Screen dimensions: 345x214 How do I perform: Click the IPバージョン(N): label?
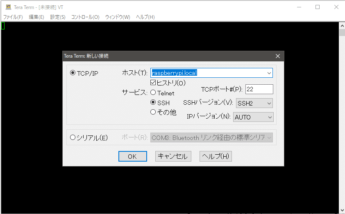(x=209, y=116)
